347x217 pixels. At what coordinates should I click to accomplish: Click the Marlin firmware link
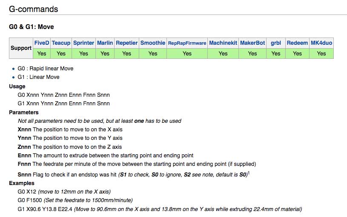105,43
